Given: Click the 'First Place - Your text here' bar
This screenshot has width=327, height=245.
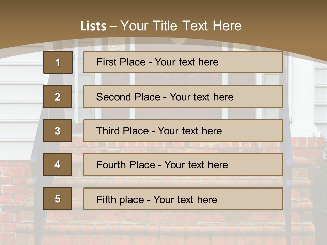Looking at the screenshot, I should click(x=183, y=62).
